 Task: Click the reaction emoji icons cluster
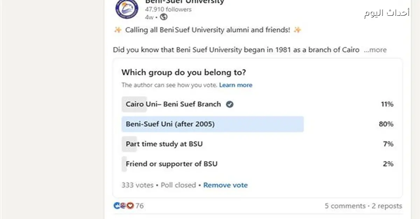[x=124, y=206]
